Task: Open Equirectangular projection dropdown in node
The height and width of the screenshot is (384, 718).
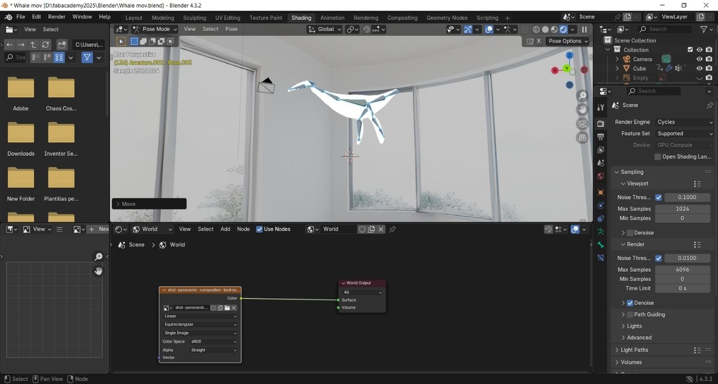Action: tap(200, 325)
